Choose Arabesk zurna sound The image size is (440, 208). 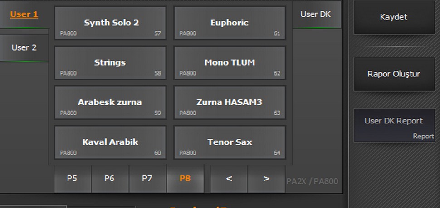tap(110, 103)
